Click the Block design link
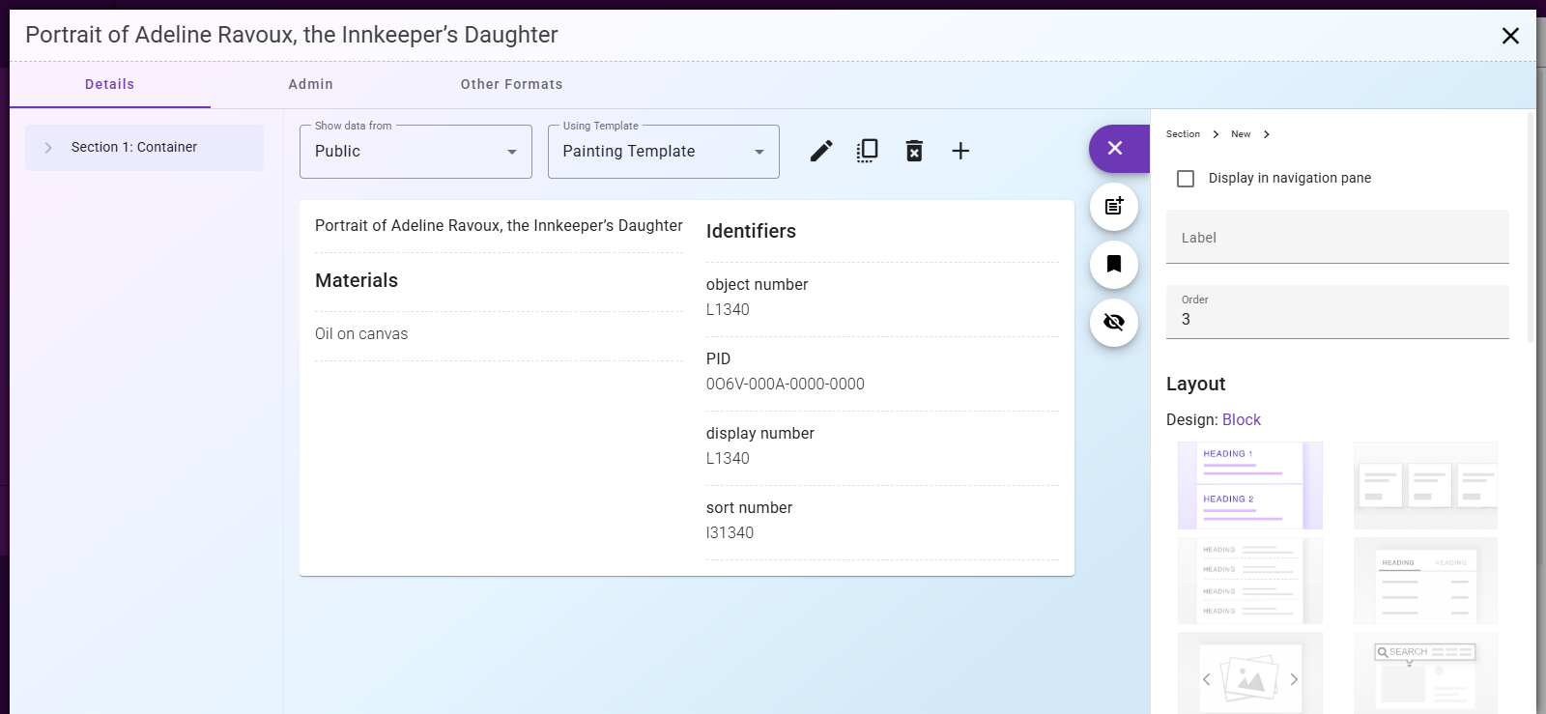 [1241, 420]
